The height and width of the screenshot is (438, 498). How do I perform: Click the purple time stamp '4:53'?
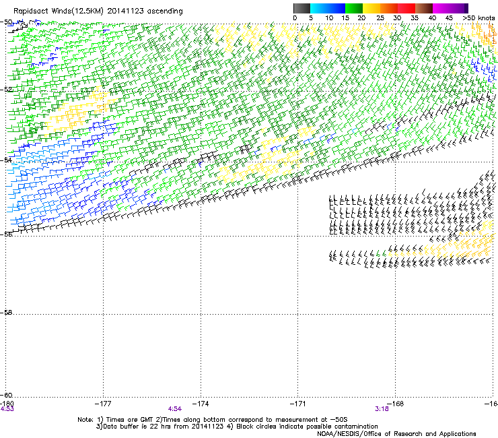7,409
